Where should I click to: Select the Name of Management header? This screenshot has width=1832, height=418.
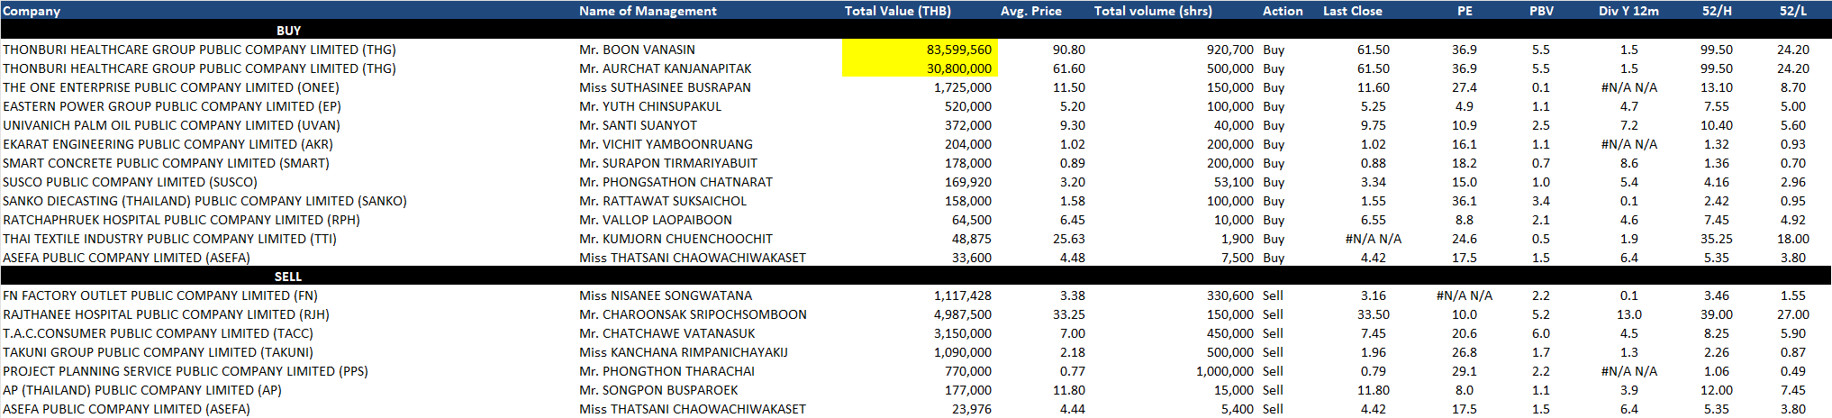click(x=648, y=11)
